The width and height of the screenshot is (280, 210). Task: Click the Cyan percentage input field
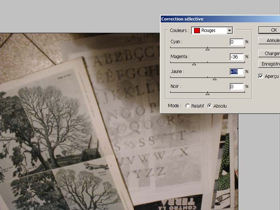(x=237, y=42)
